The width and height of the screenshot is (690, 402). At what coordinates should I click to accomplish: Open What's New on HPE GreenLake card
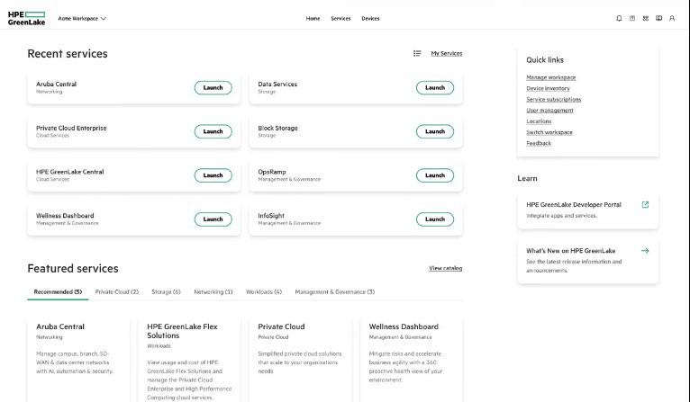[x=588, y=261]
